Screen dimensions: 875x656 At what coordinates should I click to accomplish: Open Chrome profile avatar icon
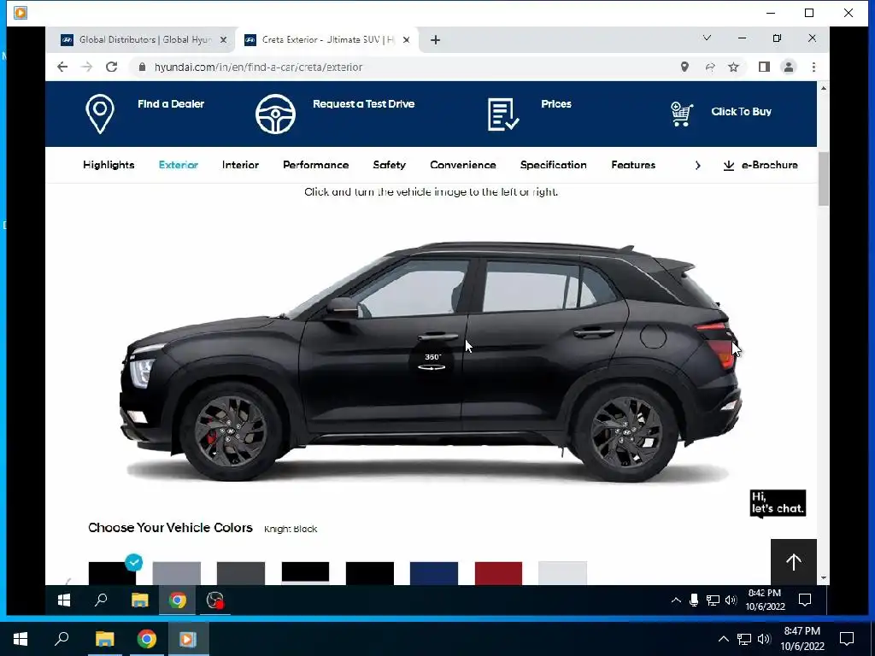click(x=789, y=67)
